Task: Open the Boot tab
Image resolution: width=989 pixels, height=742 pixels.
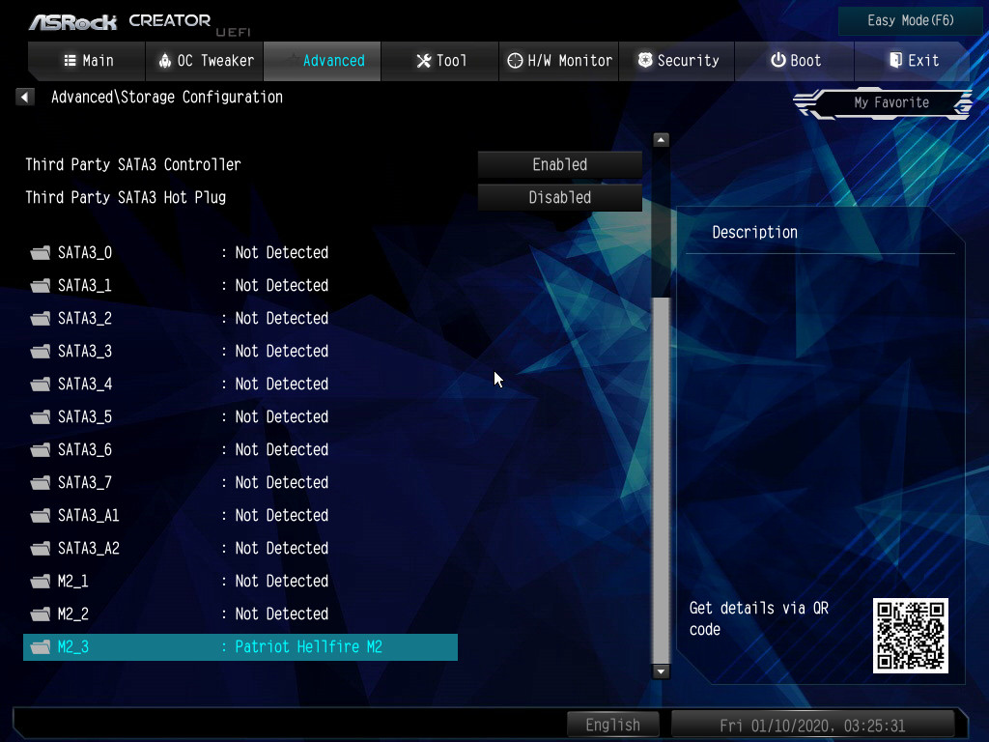Action: pyautogui.click(x=795, y=61)
